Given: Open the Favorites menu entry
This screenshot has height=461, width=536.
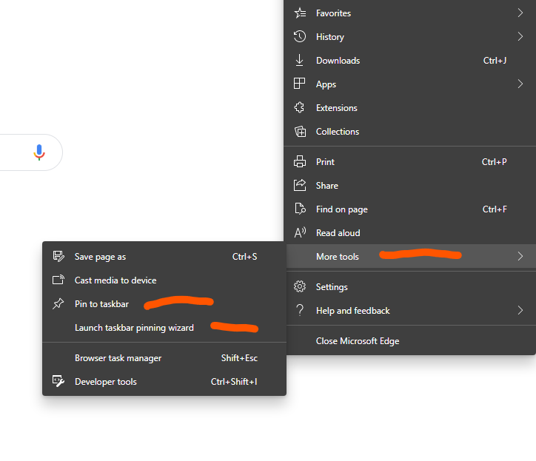Looking at the screenshot, I should pos(409,13).
